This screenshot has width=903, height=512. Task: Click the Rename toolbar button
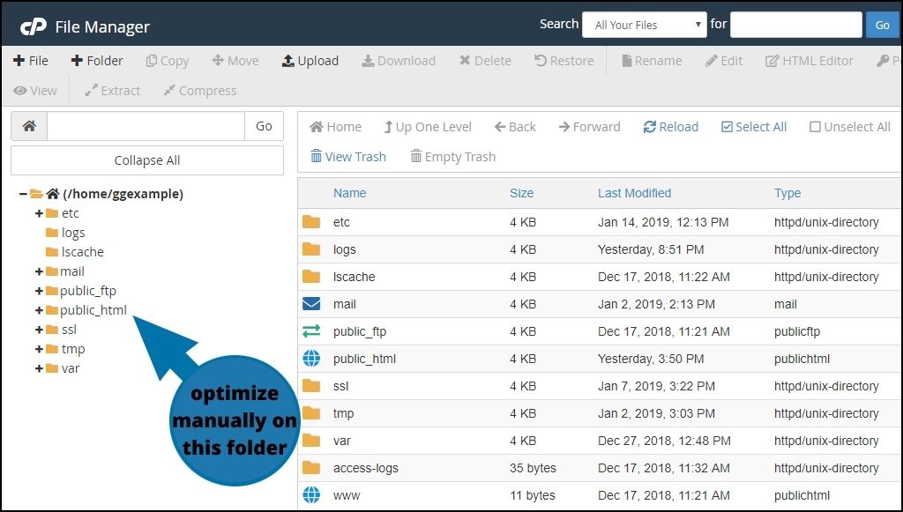652,61
